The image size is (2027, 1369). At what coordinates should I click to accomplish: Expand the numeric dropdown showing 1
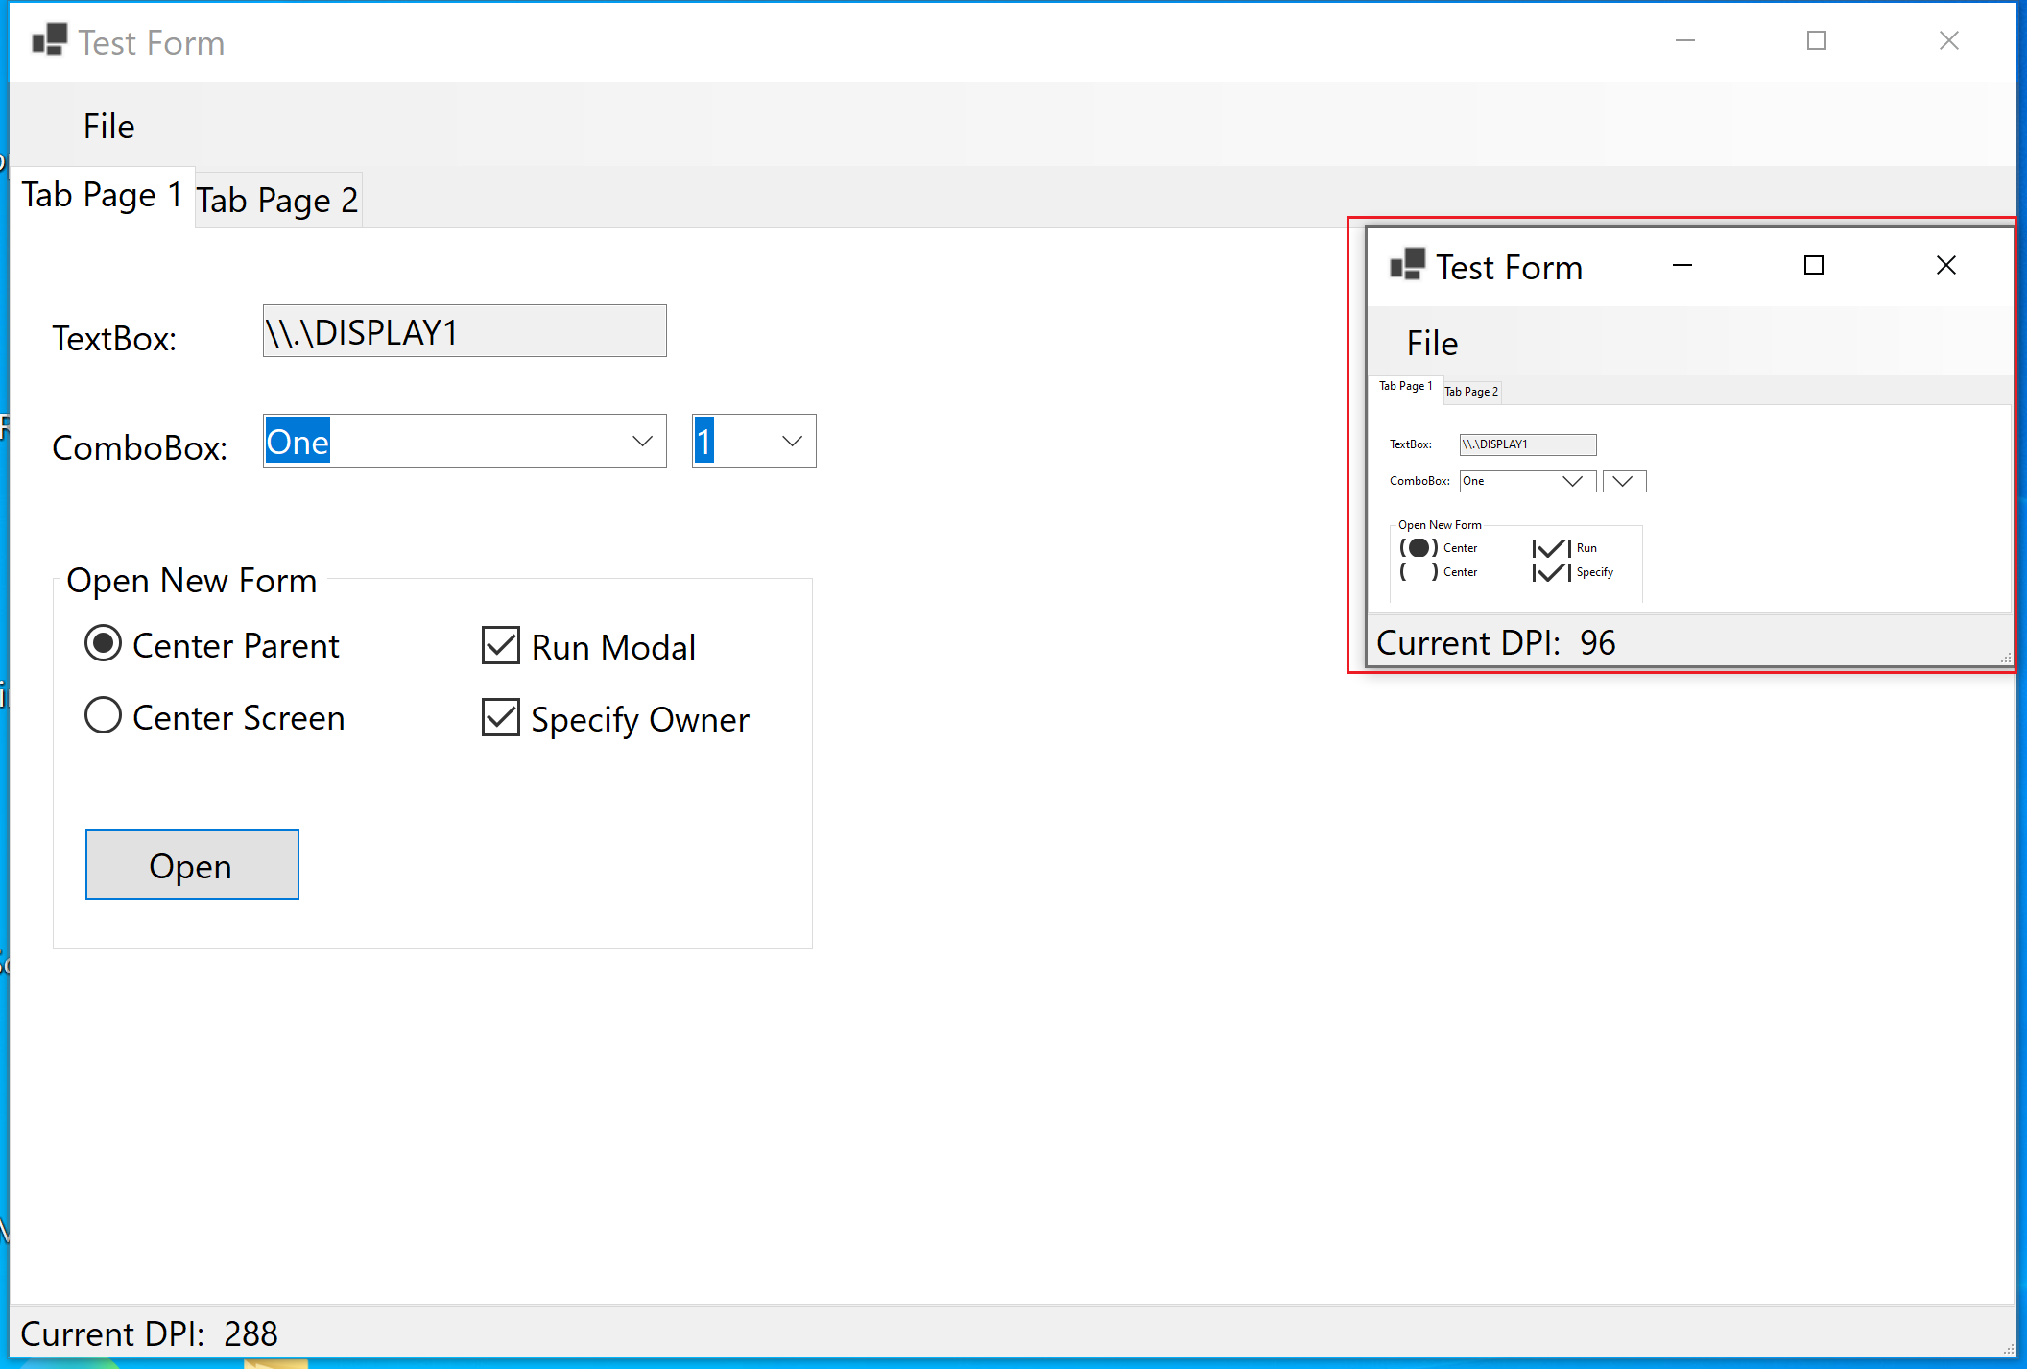752,441
